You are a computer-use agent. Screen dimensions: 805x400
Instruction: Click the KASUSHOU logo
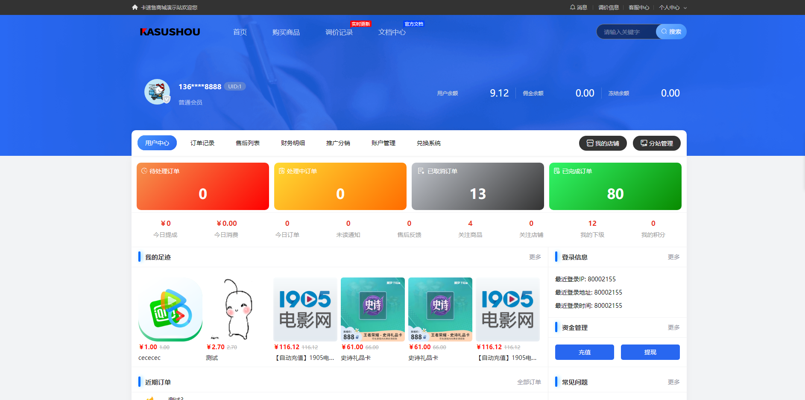(x=170, y=32)
